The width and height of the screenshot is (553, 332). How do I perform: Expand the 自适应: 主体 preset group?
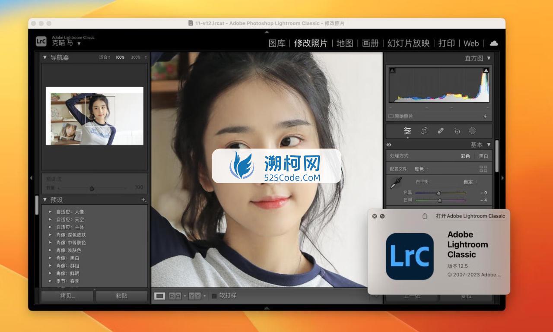(51, 227)
